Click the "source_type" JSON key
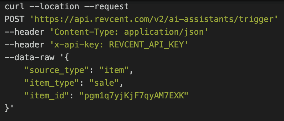Screen dimensions: 284x121 click(x=57, y=70)
